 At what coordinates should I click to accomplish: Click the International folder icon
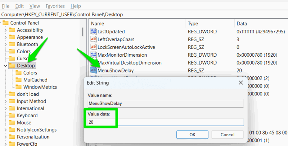(x=12, y=108)
